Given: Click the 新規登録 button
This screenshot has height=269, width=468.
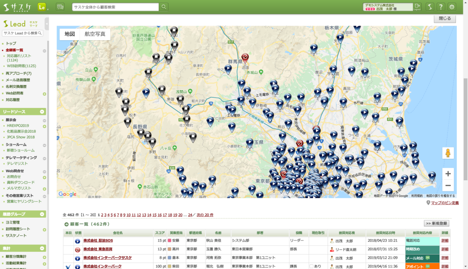Looking at the screenshot, I should 437,224.
